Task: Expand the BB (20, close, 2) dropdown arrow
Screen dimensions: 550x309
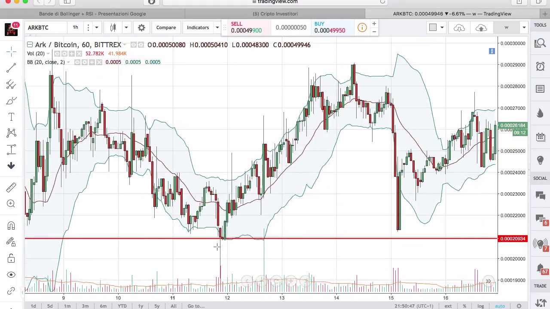Action: 68,62
